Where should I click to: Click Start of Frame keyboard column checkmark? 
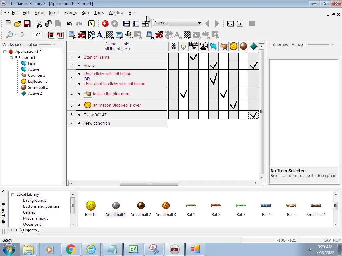pos(193,57)
